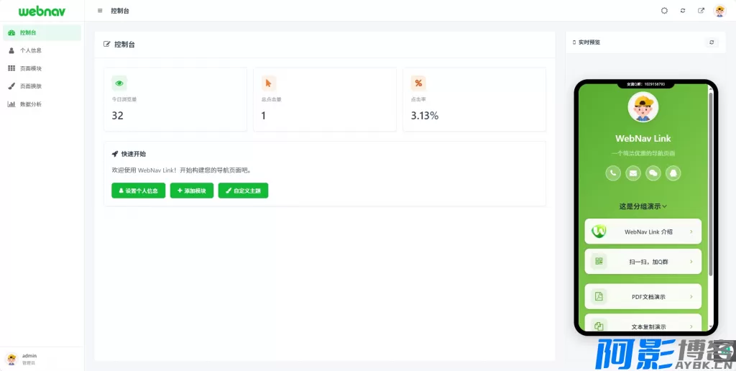Toggle the sidebar with the hamburger icon
Screen dimensions: 736x371
(x=100, y=11)
